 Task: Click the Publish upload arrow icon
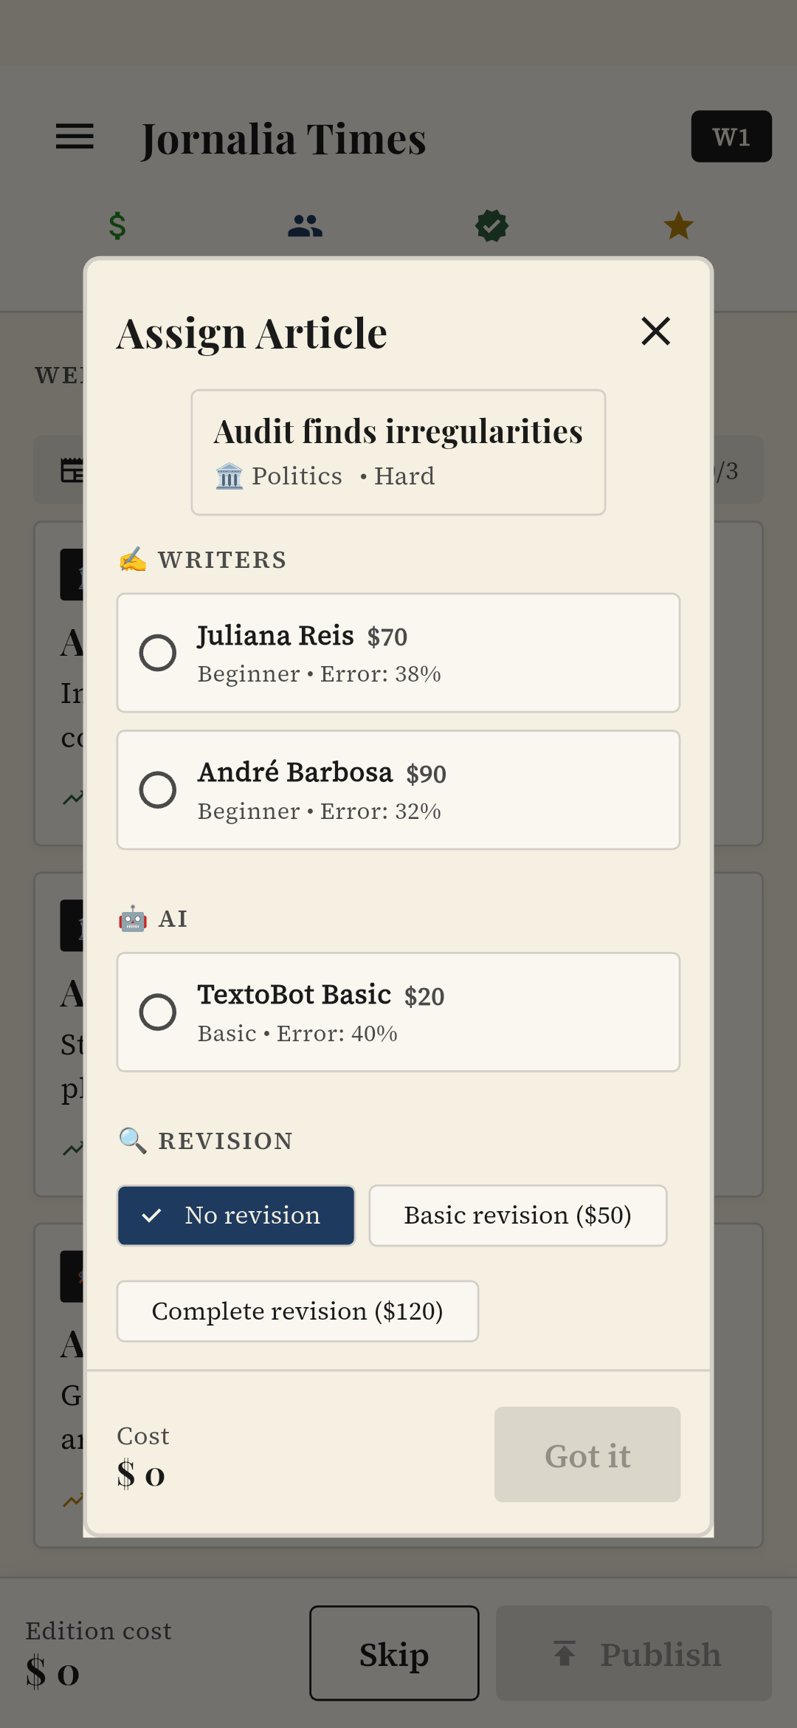pyautogui.click(x=565, y=1653)
